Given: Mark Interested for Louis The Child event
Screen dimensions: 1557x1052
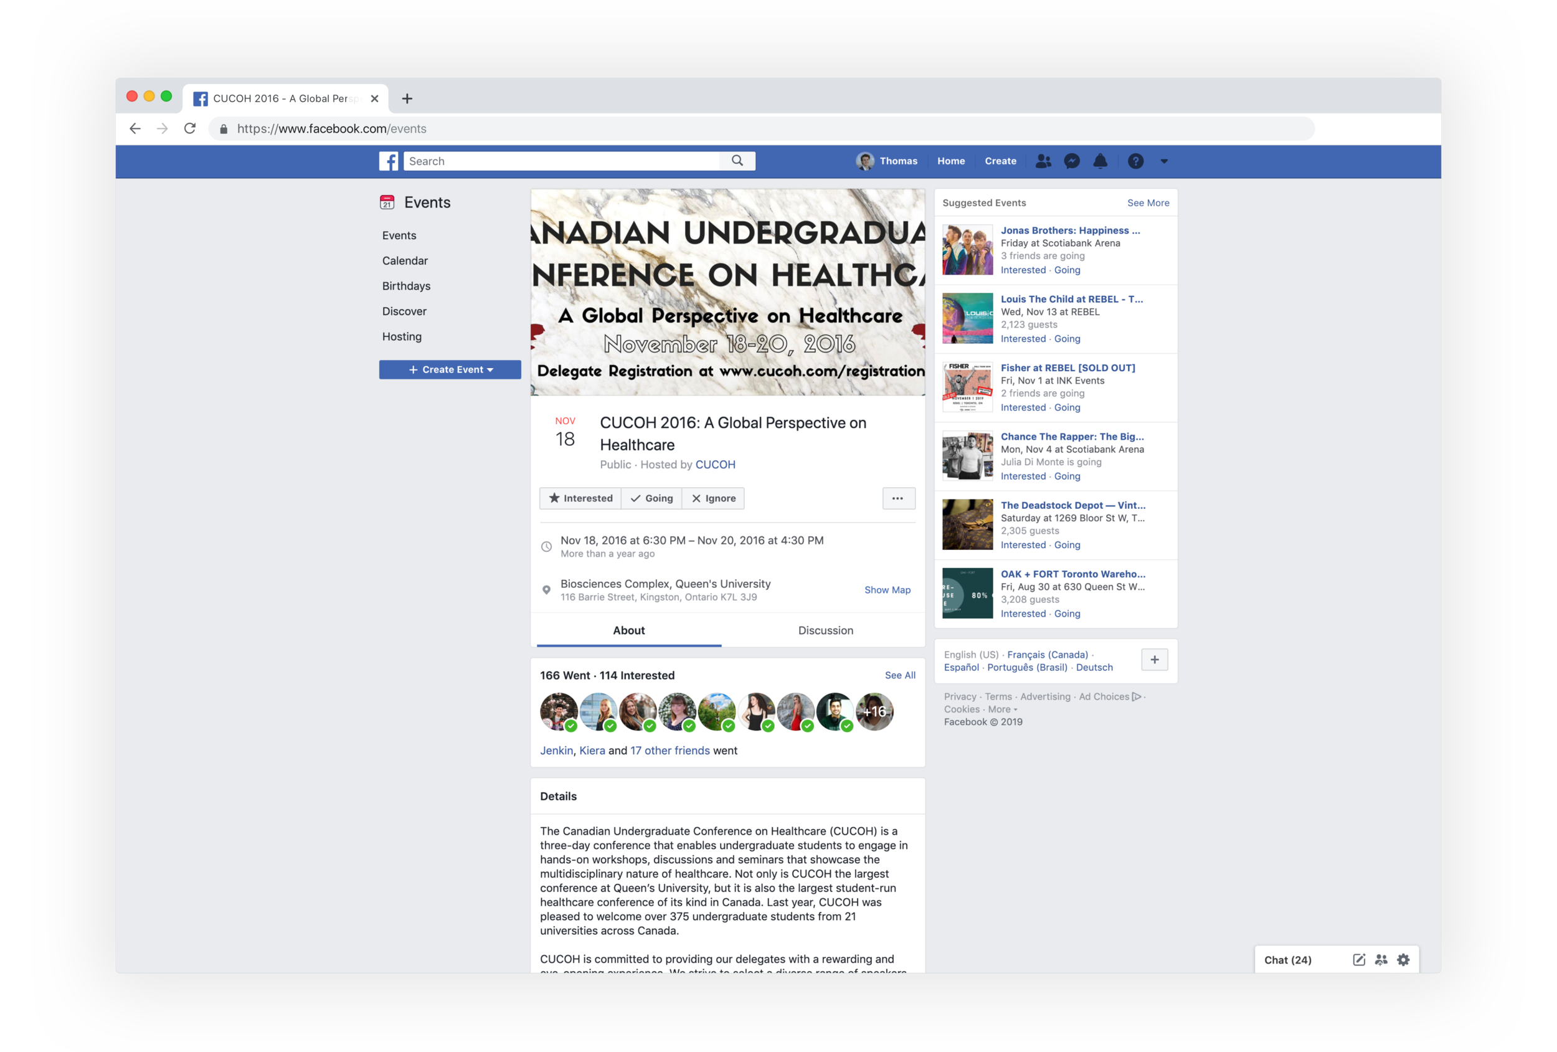Looking at the screenshot, I should [x=1023, y=339].
